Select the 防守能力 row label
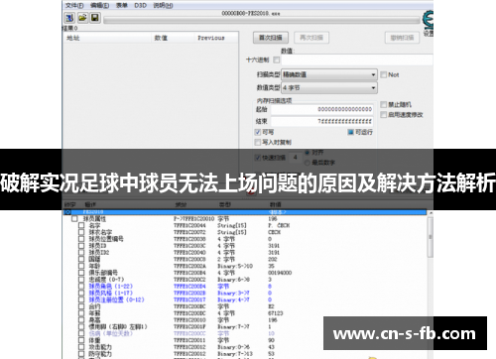The height and width of the screenshot is (359, 496). (100, 354)
